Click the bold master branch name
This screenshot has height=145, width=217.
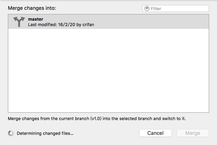point(36,19)
